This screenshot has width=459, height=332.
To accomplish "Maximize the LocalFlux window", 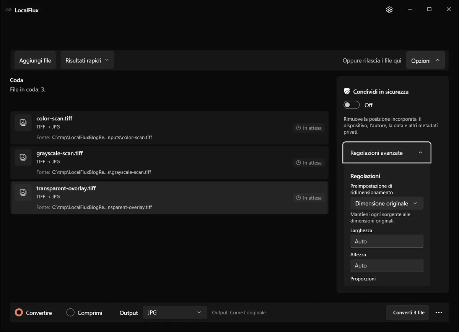I will tap(429, 10).
